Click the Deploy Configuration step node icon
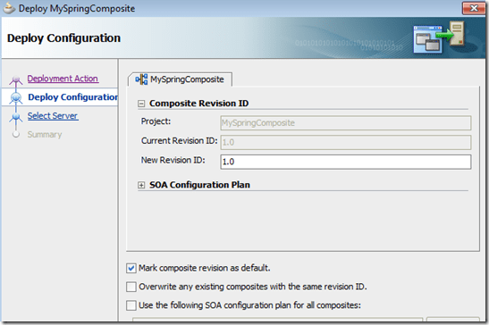The width and height of the screenshot is (489, 325). 16,98
